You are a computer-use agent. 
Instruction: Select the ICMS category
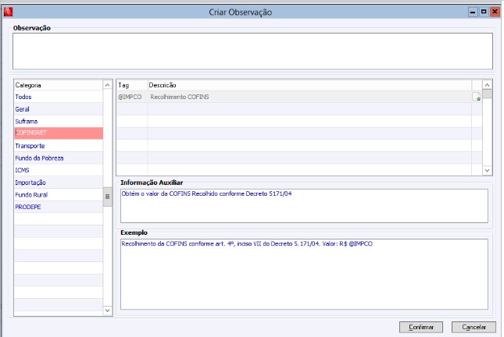[59, 170]
